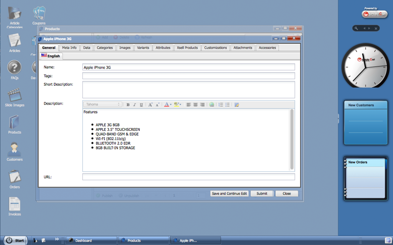Toggle bold formatting in description editor

(x=128, y=105)
